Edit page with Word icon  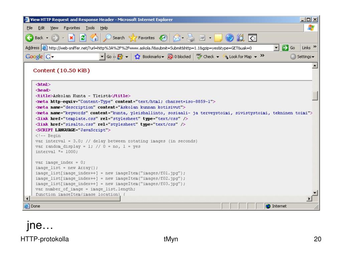coord(202,38)
